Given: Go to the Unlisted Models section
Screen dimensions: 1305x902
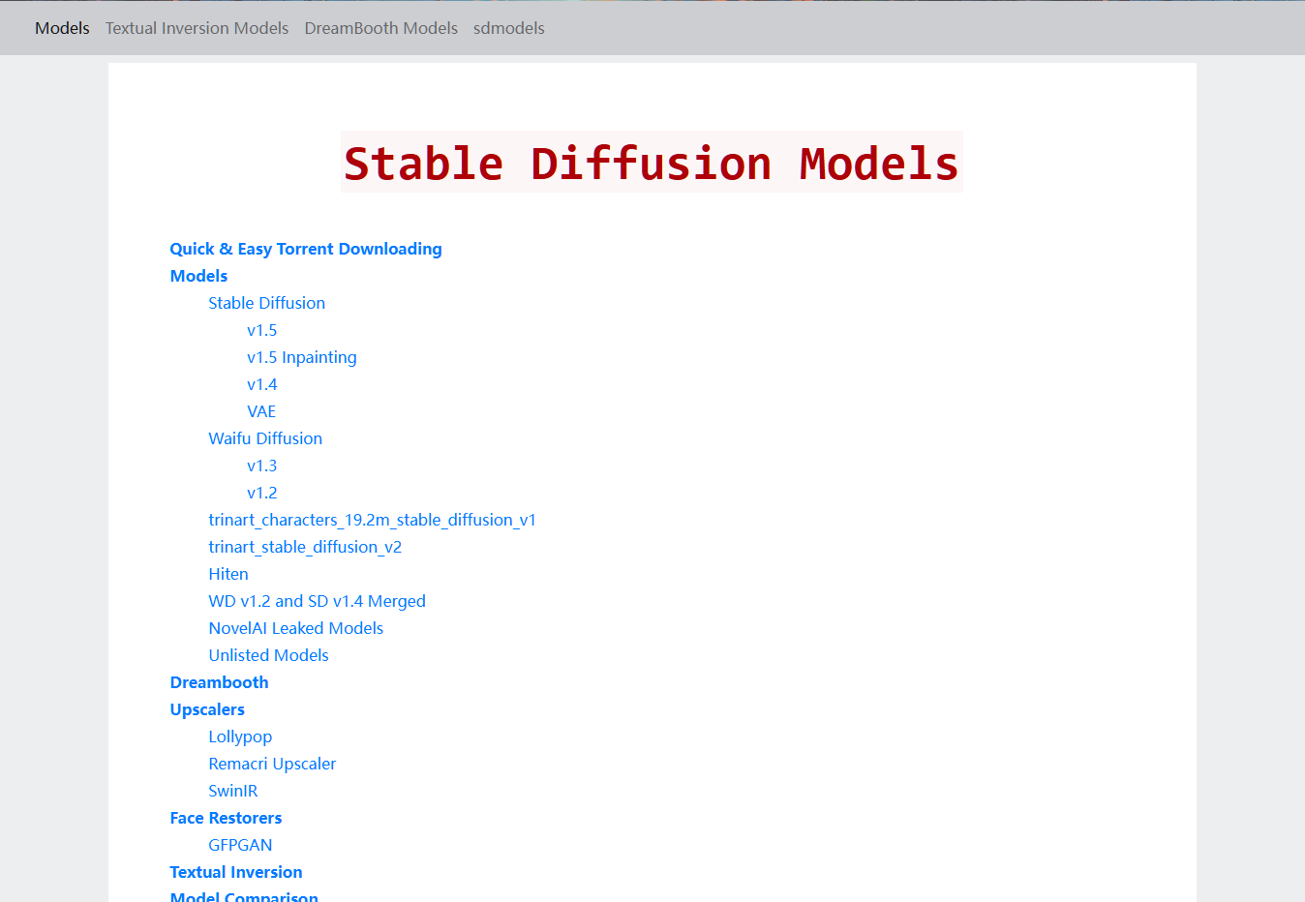Looking at the screenshot, I should tap(268, 655).
